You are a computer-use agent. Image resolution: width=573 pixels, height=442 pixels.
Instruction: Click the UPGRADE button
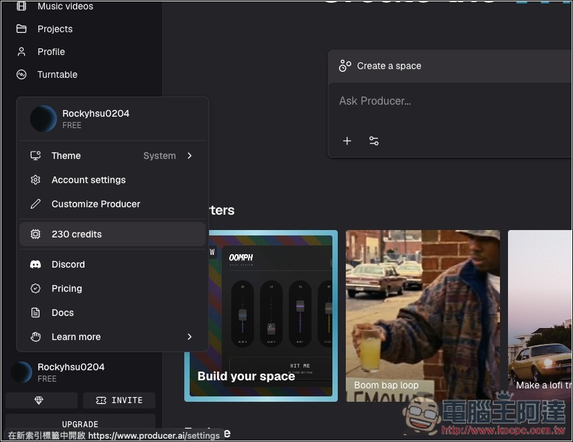click(x=80, y=424)
